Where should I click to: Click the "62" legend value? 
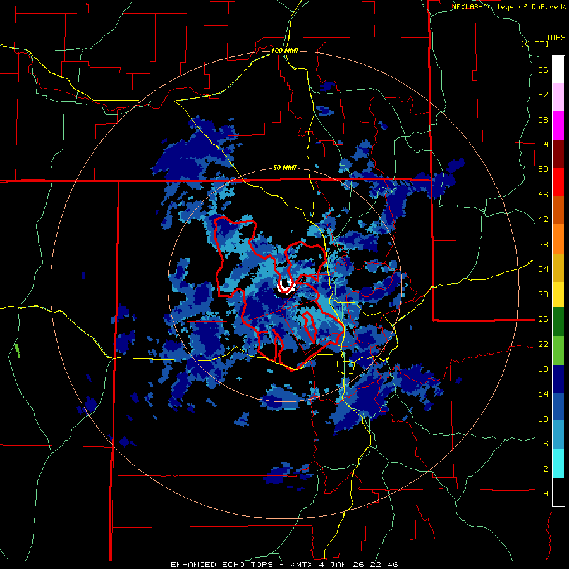click(x=543, y=95)
